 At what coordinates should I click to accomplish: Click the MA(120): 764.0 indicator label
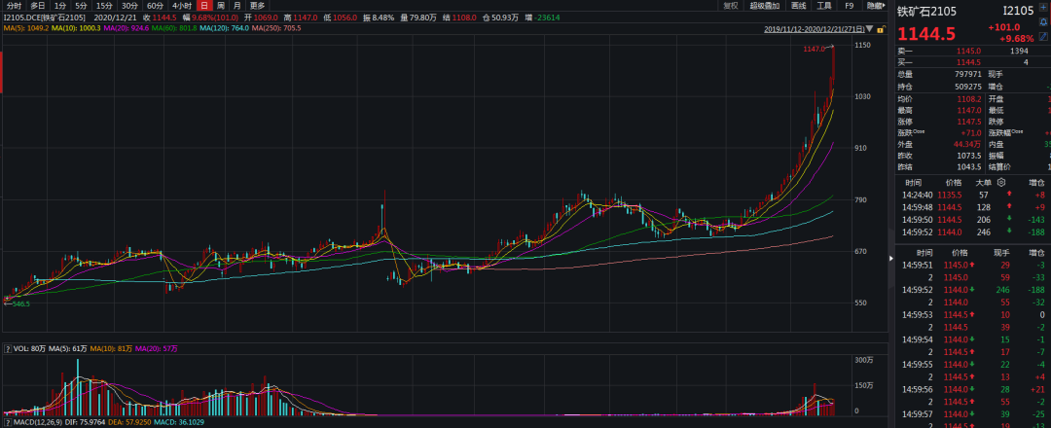(x=225, y=28)
